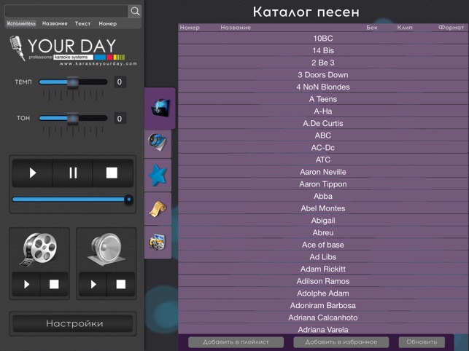Play the main song
Viewport: 469px width, 351px height.
tap(33, 173)
